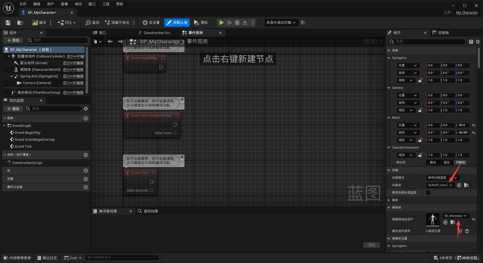483x263 pixels.
Task: Set mobility to 固定
Action: pyautogui.click(x=447, y=163)
